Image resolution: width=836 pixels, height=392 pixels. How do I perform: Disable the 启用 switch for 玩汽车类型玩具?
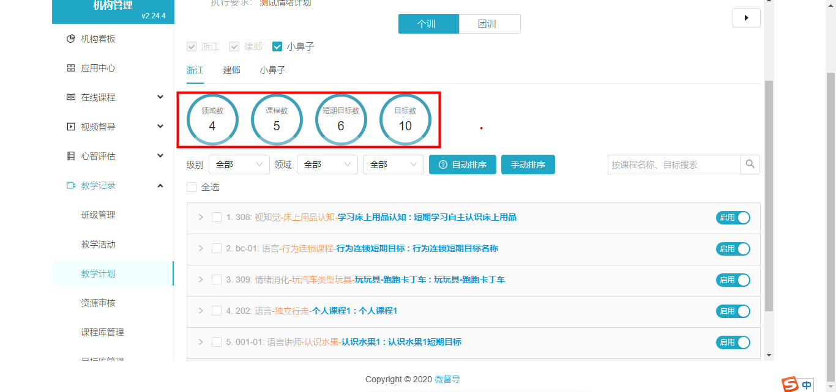pos(733,280)
